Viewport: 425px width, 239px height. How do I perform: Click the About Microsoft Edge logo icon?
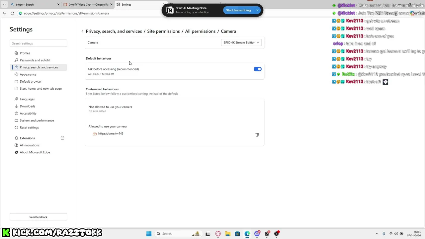(x=17, y=152)
